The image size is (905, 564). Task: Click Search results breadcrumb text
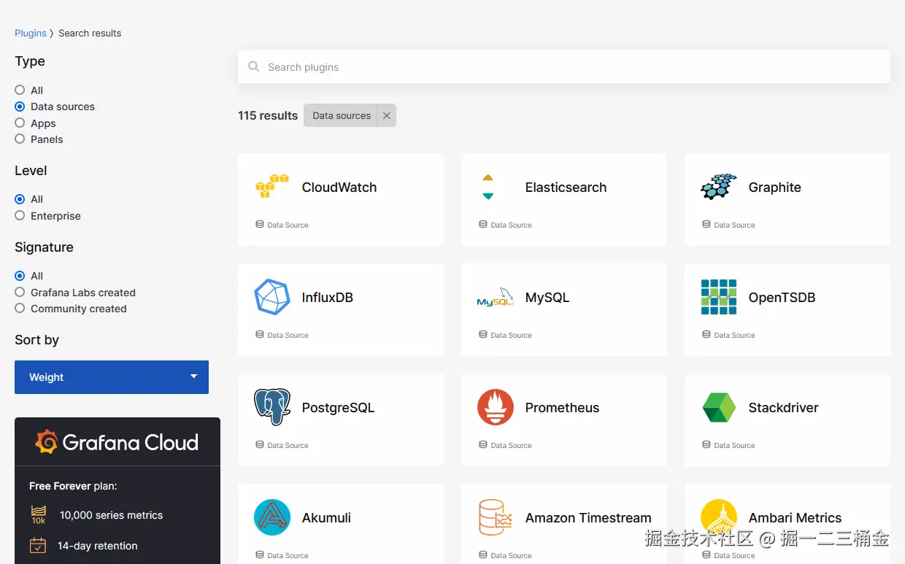[90, 33]
